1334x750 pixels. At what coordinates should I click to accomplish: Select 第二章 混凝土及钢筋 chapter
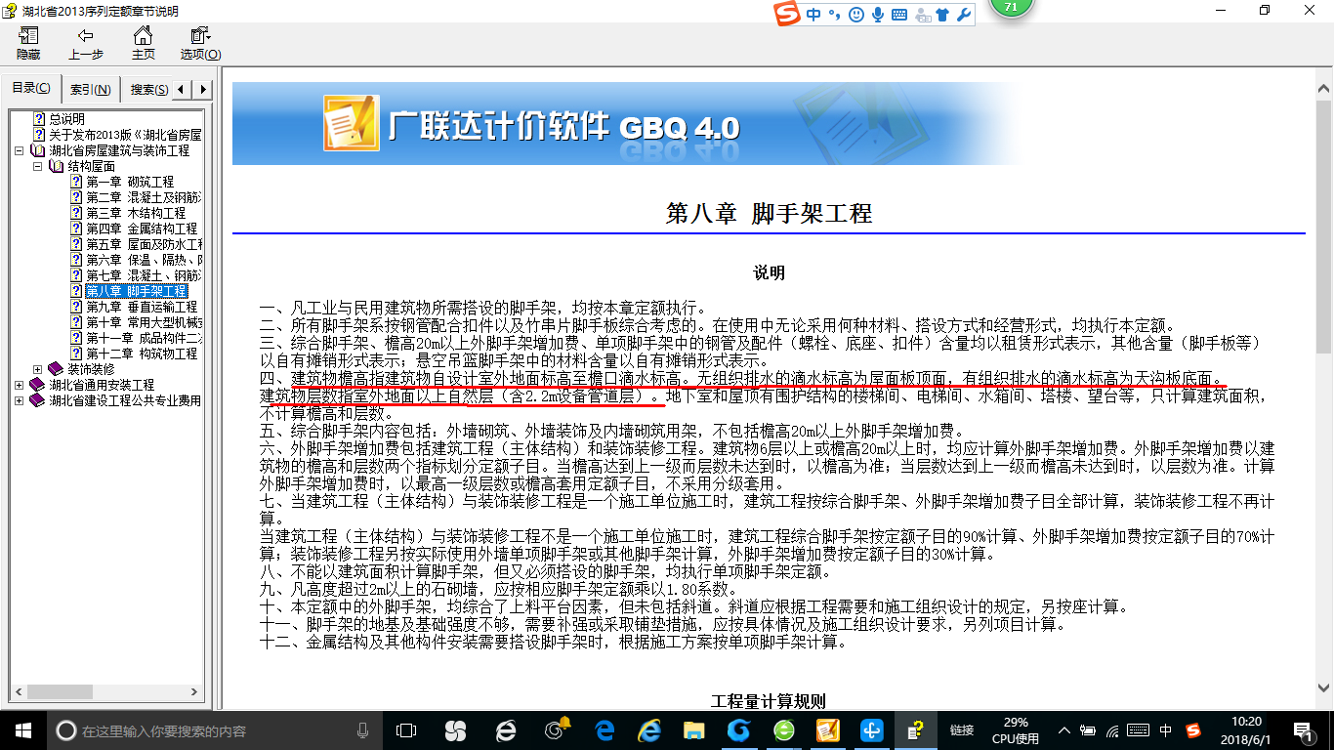click(144, 197)
